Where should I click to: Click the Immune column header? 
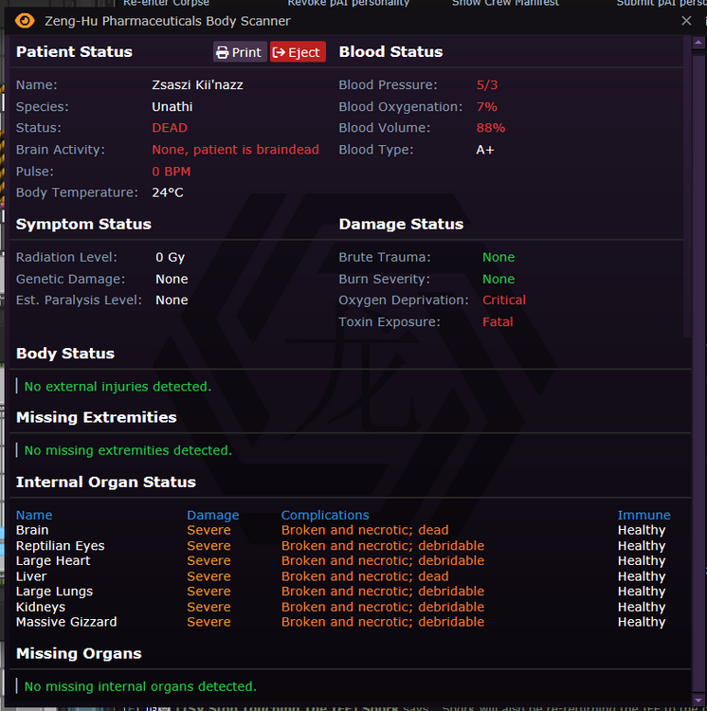(644, 515)
